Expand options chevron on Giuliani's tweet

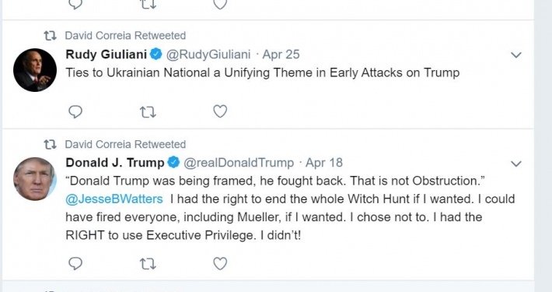pyautogui.click(x=515, y=55)
